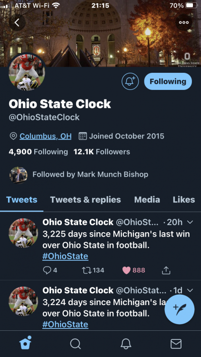Image resolution: width=201 pixels, height=357 pixels.
Task: View the 4,900 Following list
Action: [x=38, y=152]
